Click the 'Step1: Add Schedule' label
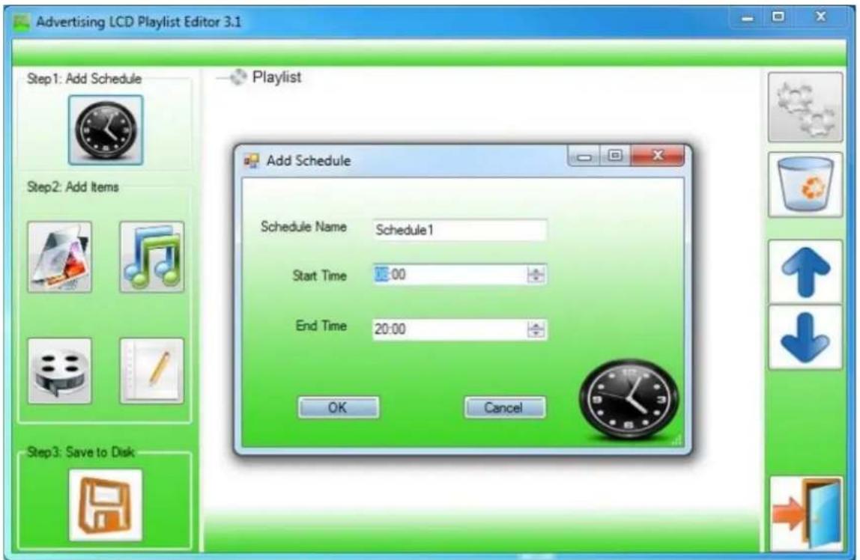The image size is (860, 560). [85, 79]
